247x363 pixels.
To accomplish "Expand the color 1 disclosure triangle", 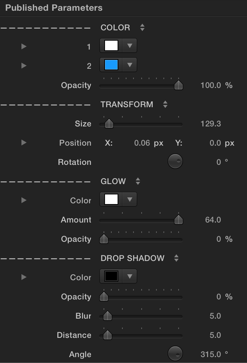I will pyautogui.click(x=24, y=47).
